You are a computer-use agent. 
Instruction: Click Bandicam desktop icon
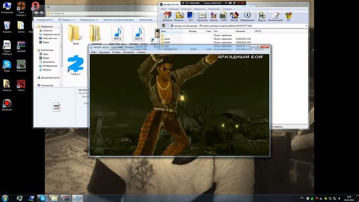pos(7,105)
